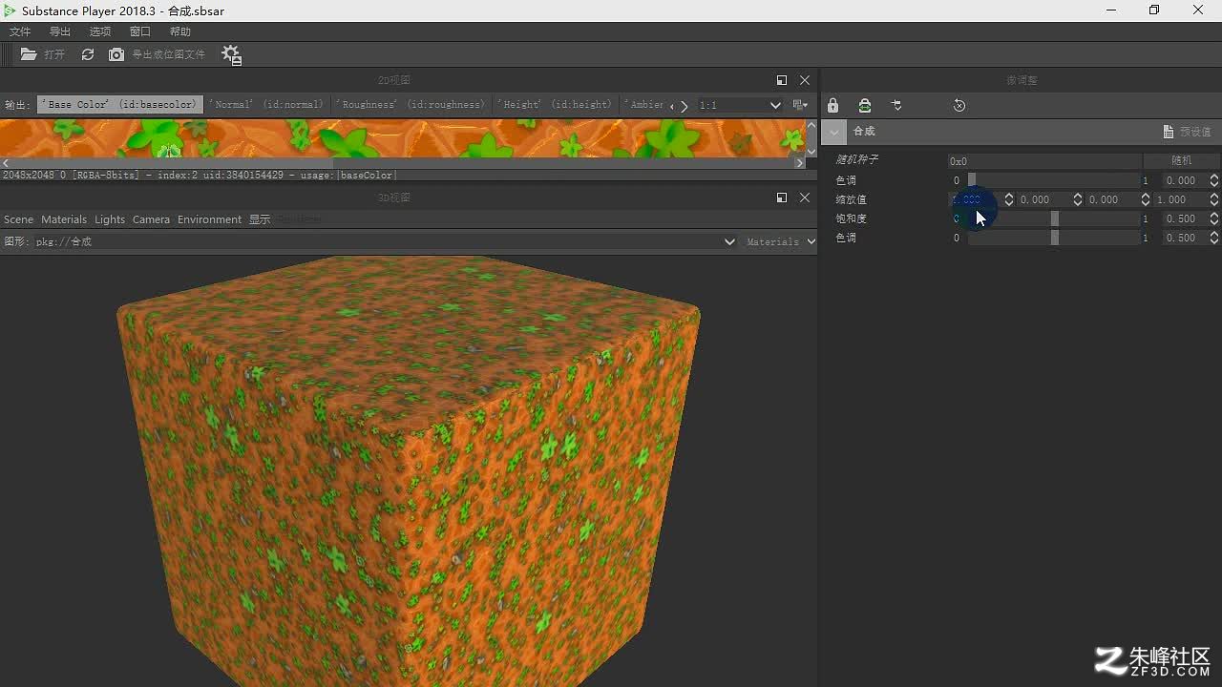
Task: Click the 随机 random seed button
Action: pyautogui.click(x=1181, y=161)
